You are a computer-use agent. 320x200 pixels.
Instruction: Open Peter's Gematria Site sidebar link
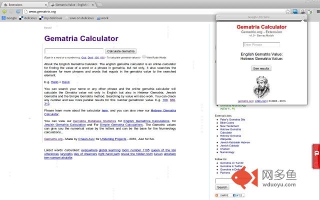(x=232, y=119)
